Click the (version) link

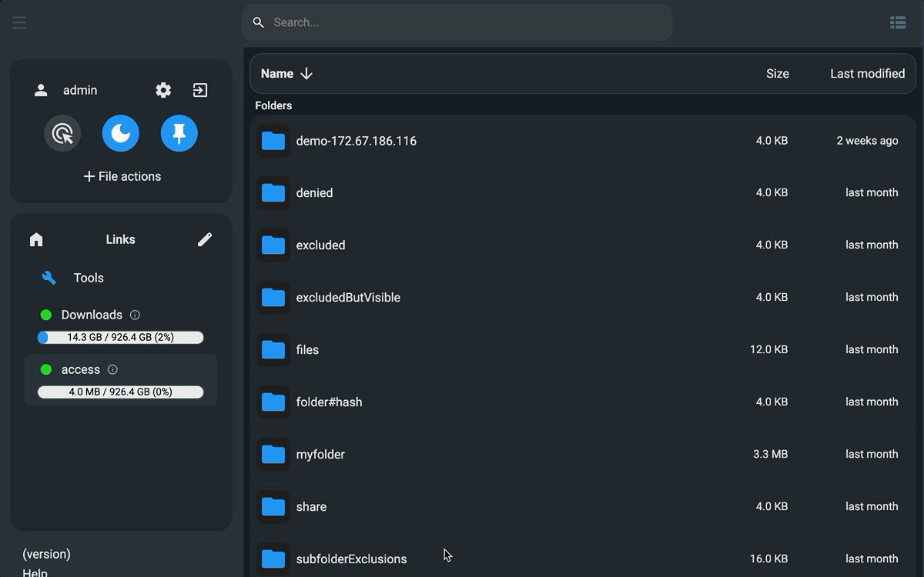[46, 554]
